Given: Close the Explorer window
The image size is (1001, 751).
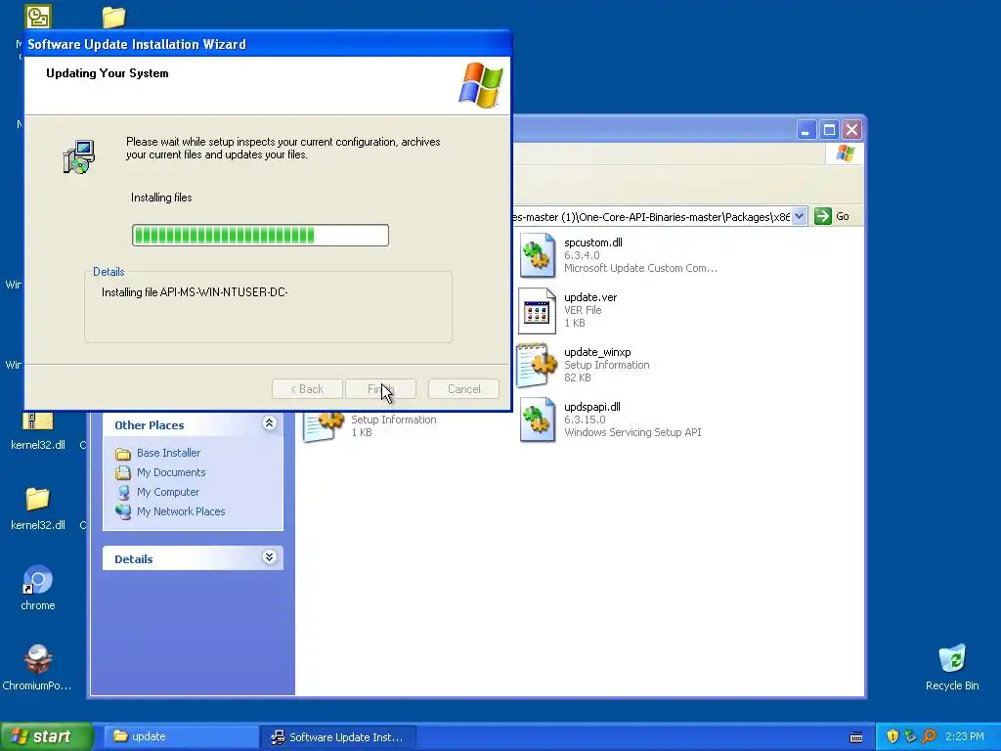Looking at the screenshot, I should coord(851,130).
